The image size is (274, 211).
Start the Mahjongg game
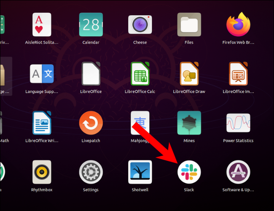(140, 123)
